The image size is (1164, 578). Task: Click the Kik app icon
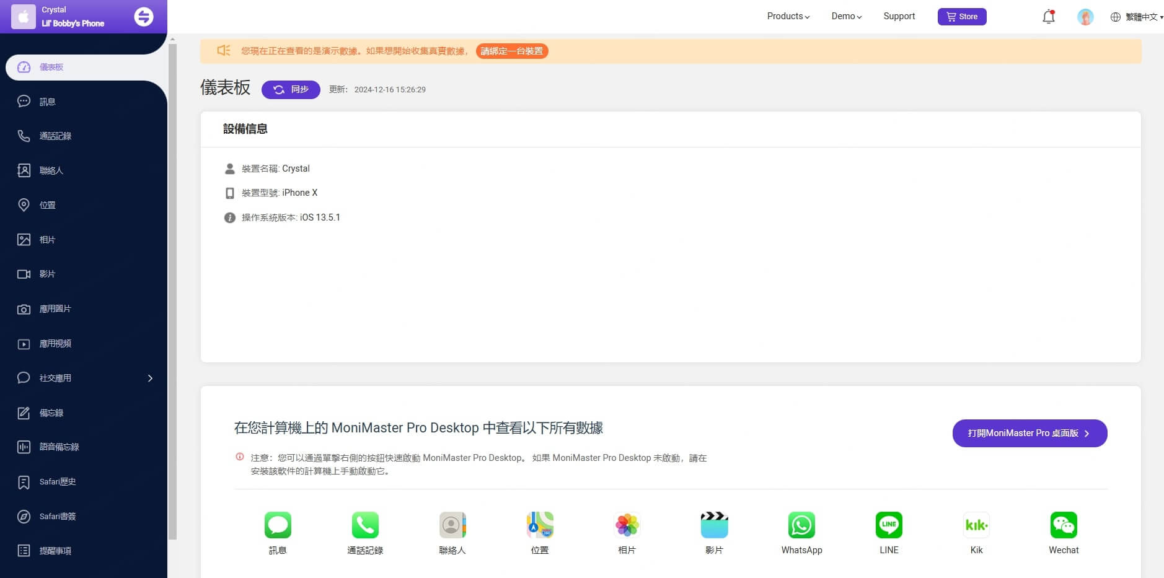[976, 525]
